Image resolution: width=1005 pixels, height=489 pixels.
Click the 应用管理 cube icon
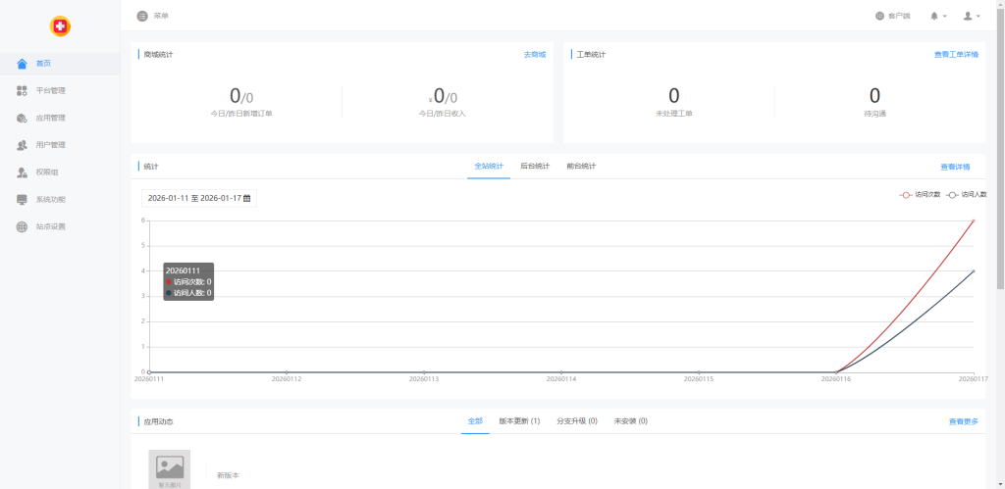point(23,119)
